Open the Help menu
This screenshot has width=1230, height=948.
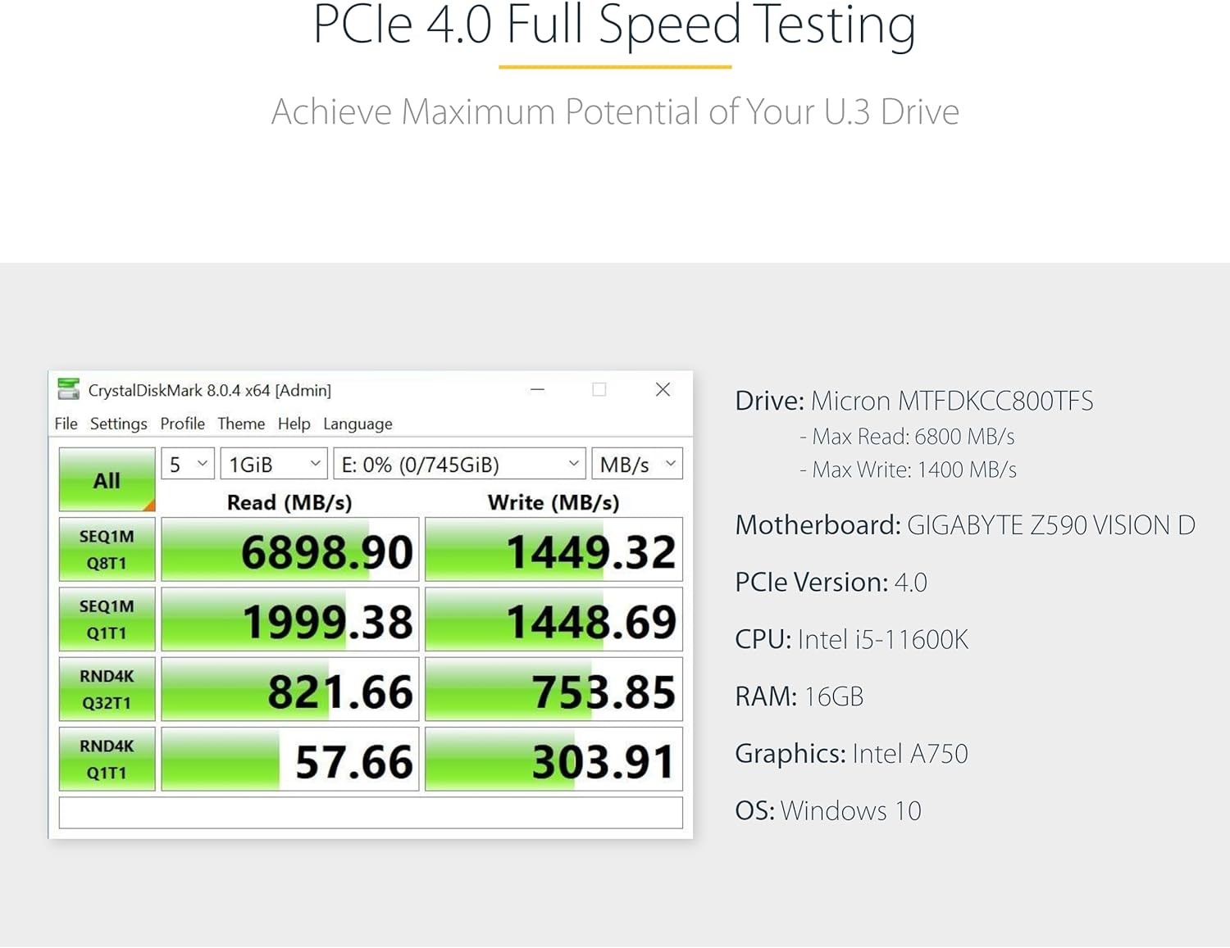coord(294,424)
